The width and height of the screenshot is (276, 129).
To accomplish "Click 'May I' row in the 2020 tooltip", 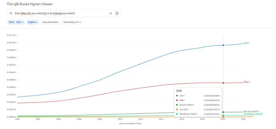I will pos(198,100).
